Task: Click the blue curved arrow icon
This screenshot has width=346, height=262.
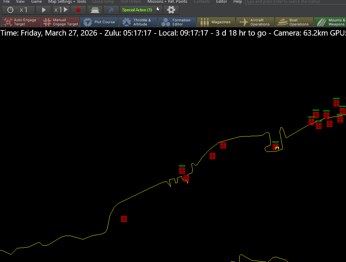Action: 111,10
